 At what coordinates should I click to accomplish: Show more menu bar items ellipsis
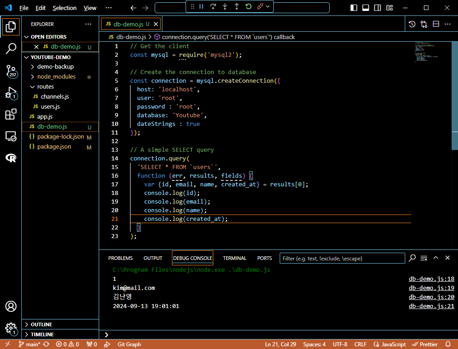109,8
